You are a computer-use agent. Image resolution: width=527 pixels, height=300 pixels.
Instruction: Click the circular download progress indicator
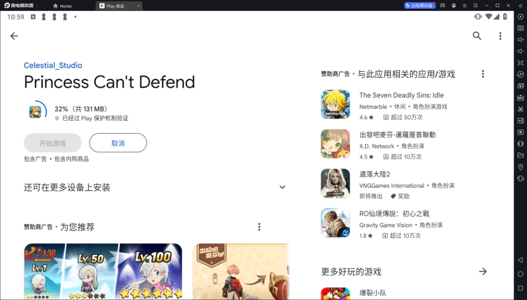click(x=36, y=111)
